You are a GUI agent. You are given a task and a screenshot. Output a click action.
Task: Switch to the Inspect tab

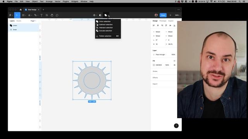click(171, 21)
